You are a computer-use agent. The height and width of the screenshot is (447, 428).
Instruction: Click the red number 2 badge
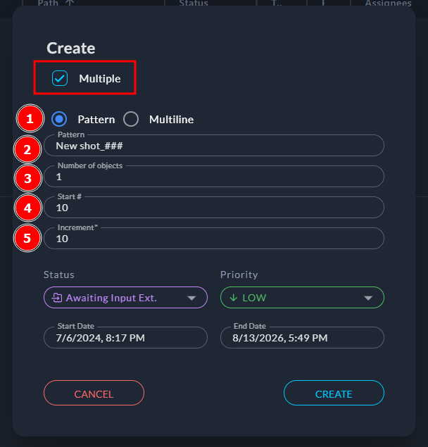[x=27, y=149]
